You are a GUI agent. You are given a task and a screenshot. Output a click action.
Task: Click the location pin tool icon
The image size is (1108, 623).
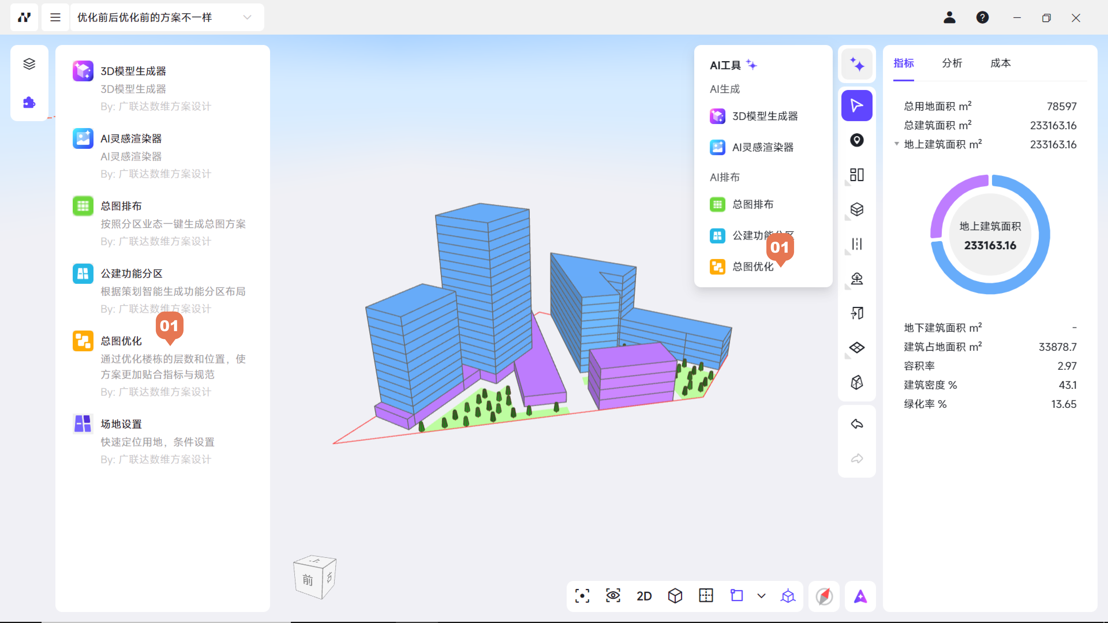[856, 140]
